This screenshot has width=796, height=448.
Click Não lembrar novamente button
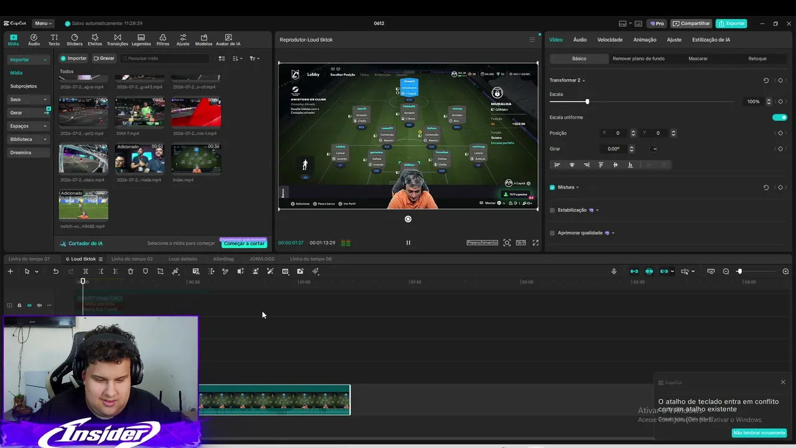(x=759, y=432)
